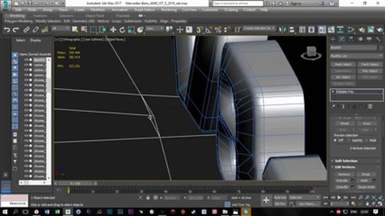The width and height of the screenshot is (385, 216).
Task: Click the time slider 0/100 handle
Action: tap(75, 183)
